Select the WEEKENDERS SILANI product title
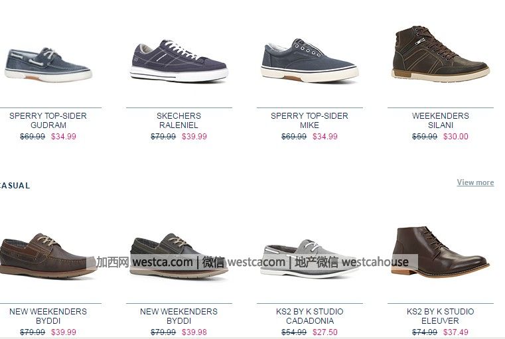This screenshot has height=339, width=505. 440,120
